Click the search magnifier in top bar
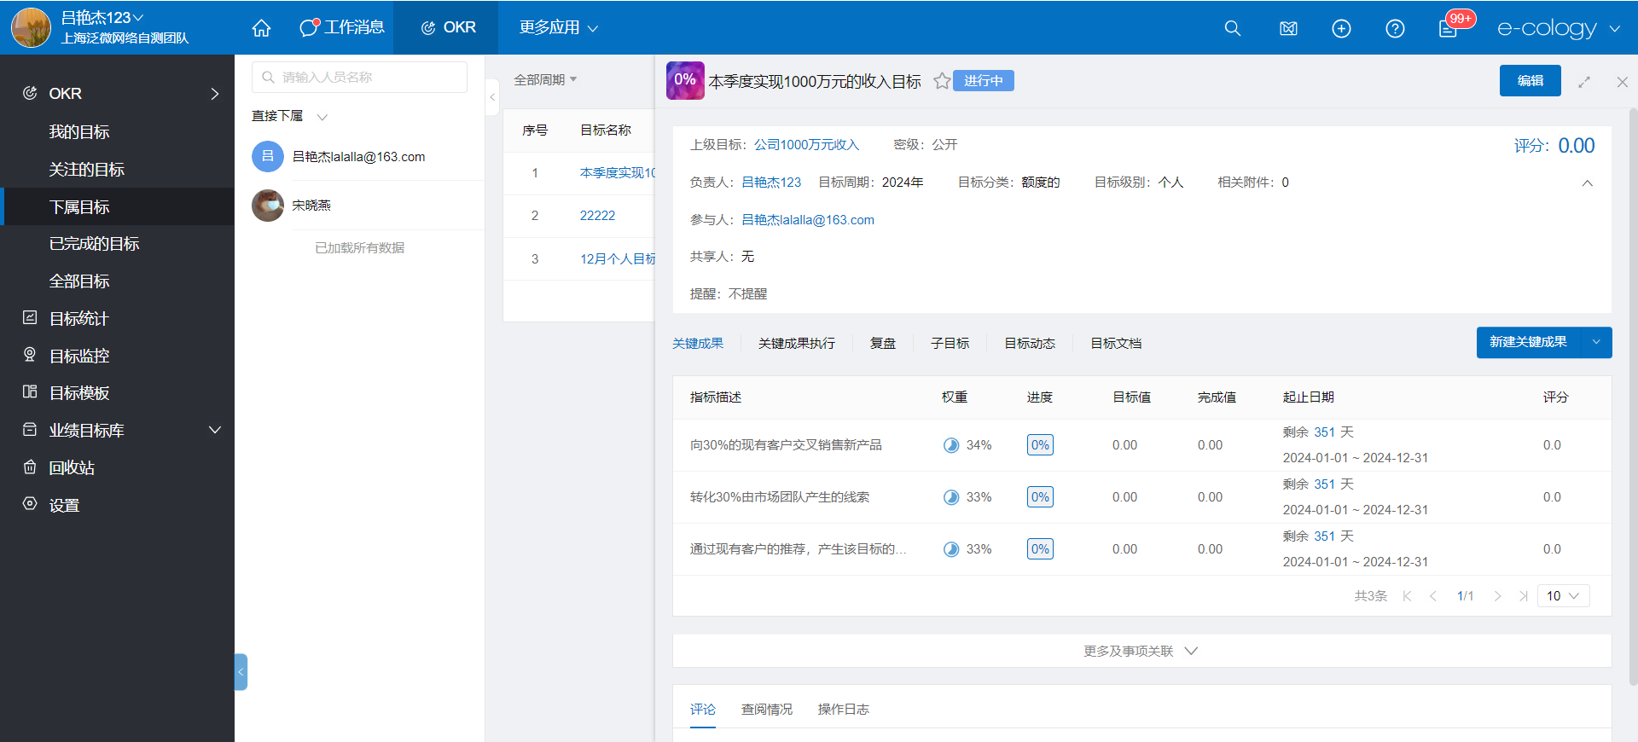Image resolution: width=1638 pixels, height=742 pixels. 1233,28
